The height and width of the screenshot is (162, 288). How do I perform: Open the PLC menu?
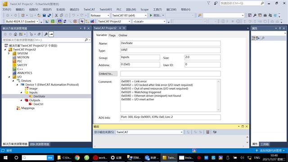119,9
